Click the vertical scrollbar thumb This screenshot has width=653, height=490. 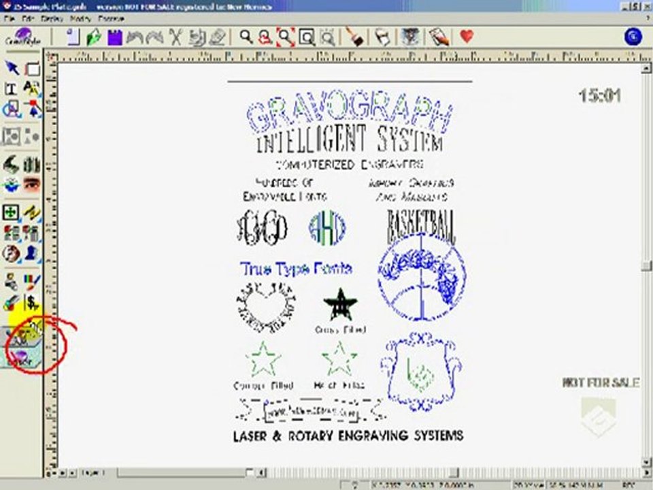pyautogui.click(x=646, y=265)
